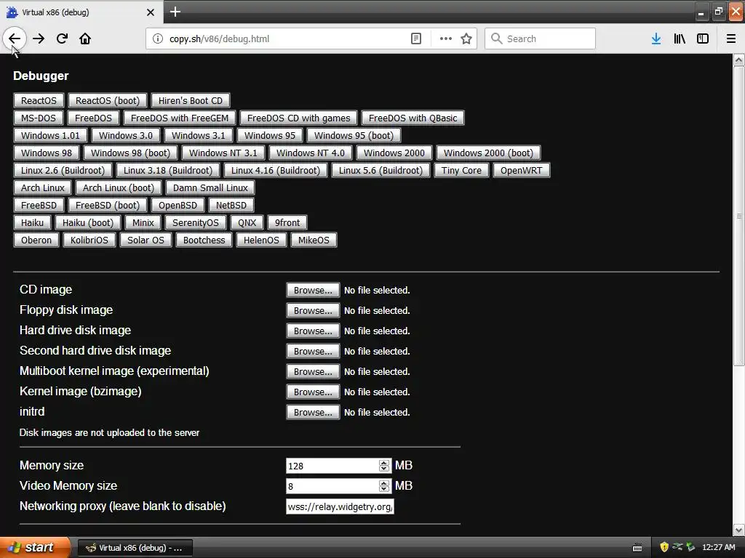This screenshot has height=558, width=745.
Task: Boot Minix
Action: coord(143,224)
